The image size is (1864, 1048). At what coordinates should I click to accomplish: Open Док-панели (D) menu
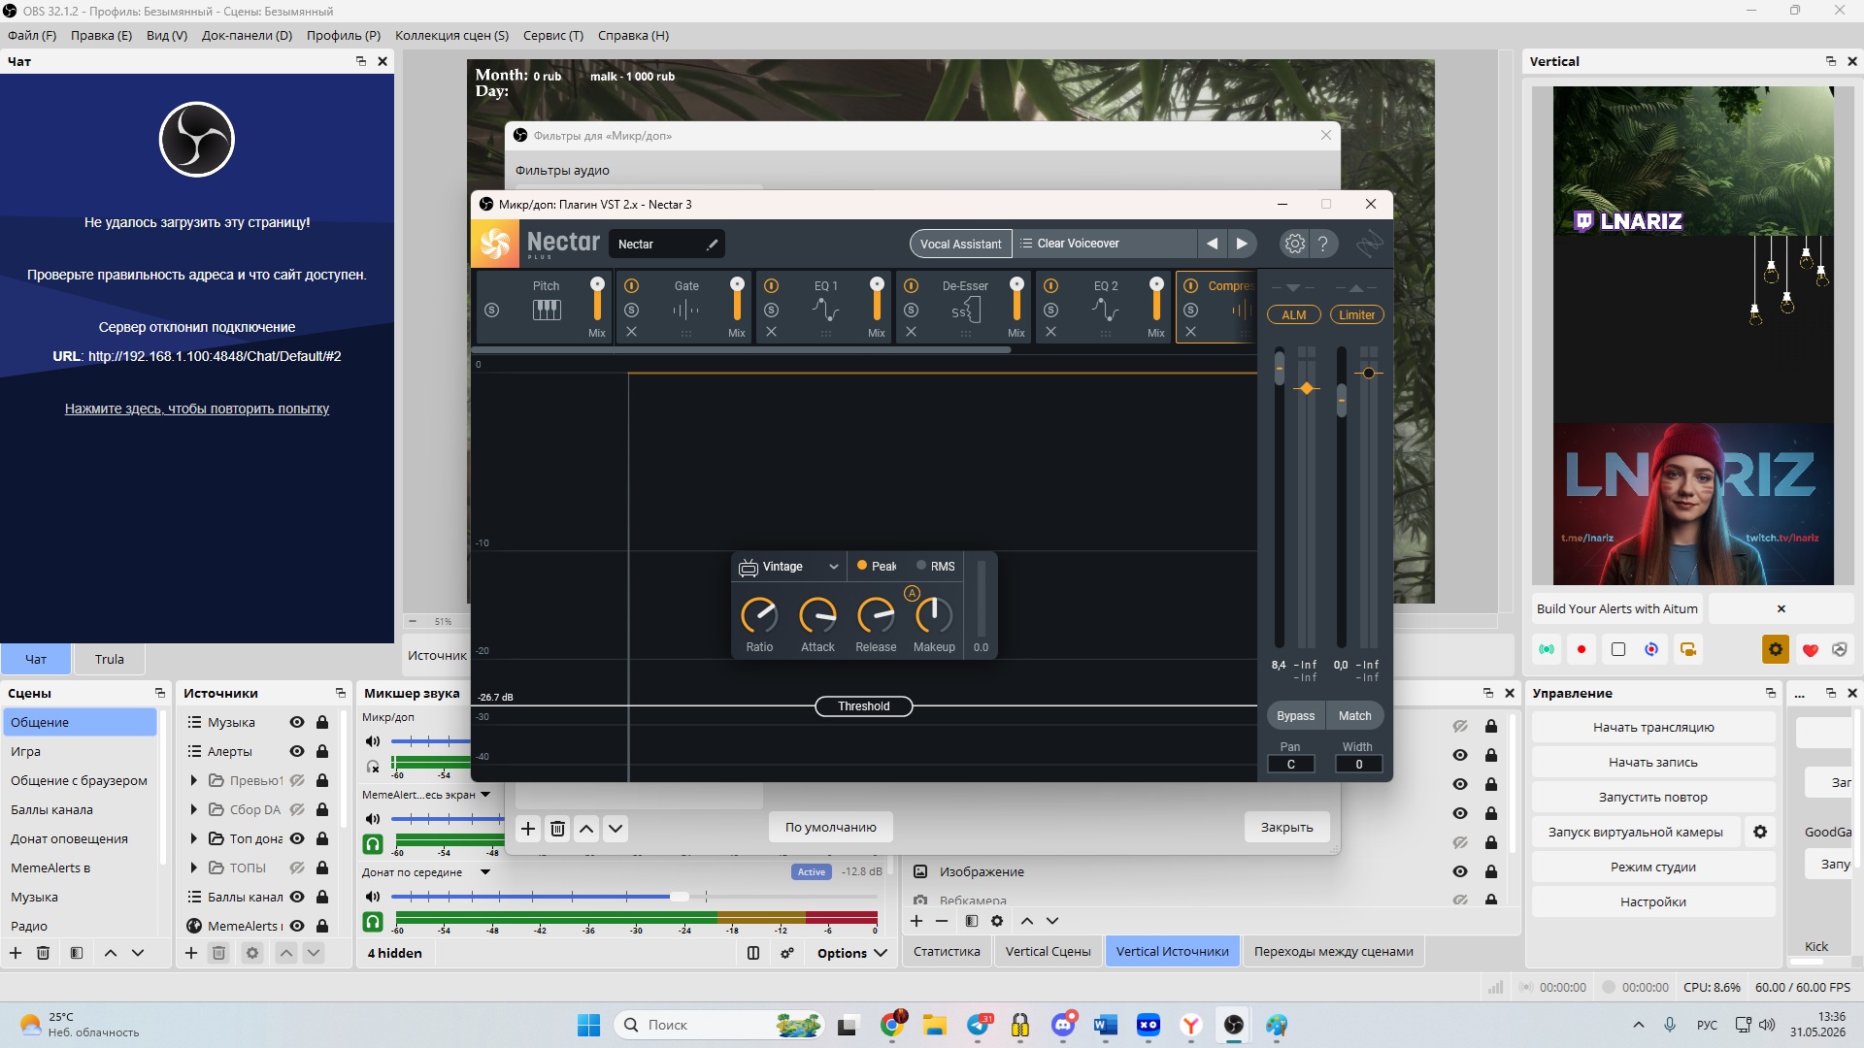point(247,35)
